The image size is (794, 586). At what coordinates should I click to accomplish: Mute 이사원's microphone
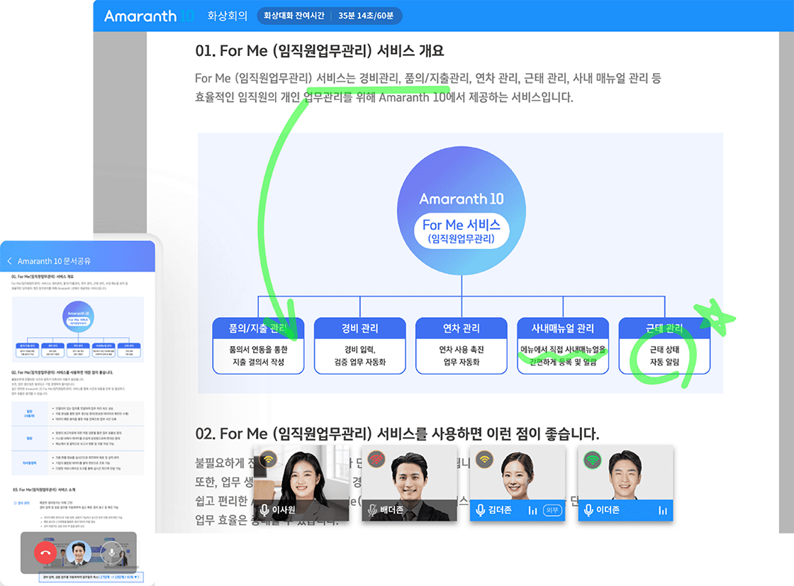pyautogui.click(x=264, y=509)
